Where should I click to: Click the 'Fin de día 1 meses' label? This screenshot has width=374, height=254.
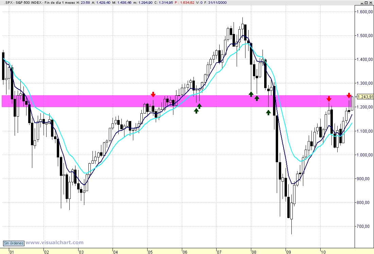60,3
